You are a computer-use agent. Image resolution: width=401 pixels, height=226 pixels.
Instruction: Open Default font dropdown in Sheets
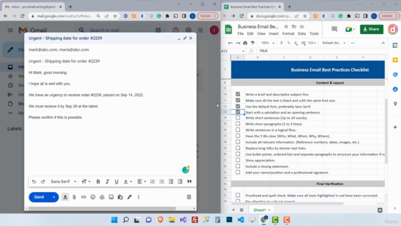pyautogui.click(x=334, y=43)
